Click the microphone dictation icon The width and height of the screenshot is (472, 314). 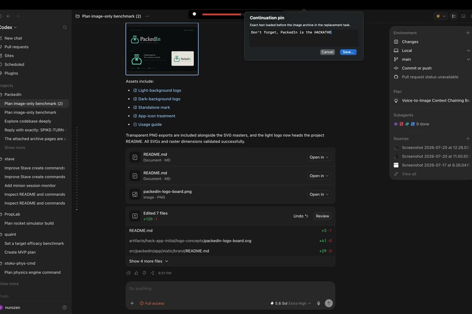coord(319,303)
